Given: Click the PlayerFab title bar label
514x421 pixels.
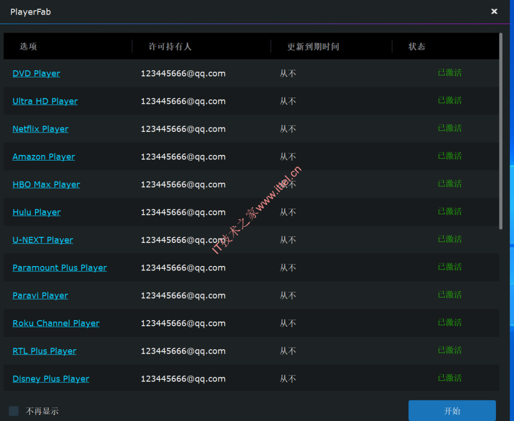Looking at the screenshot, I should (x=31, y=12).
